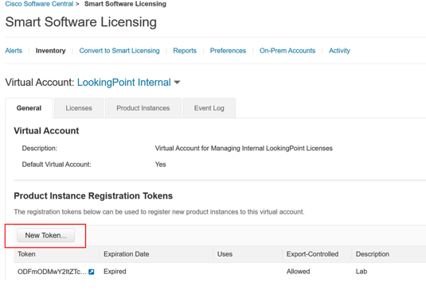Switch to the General tab

29,108
